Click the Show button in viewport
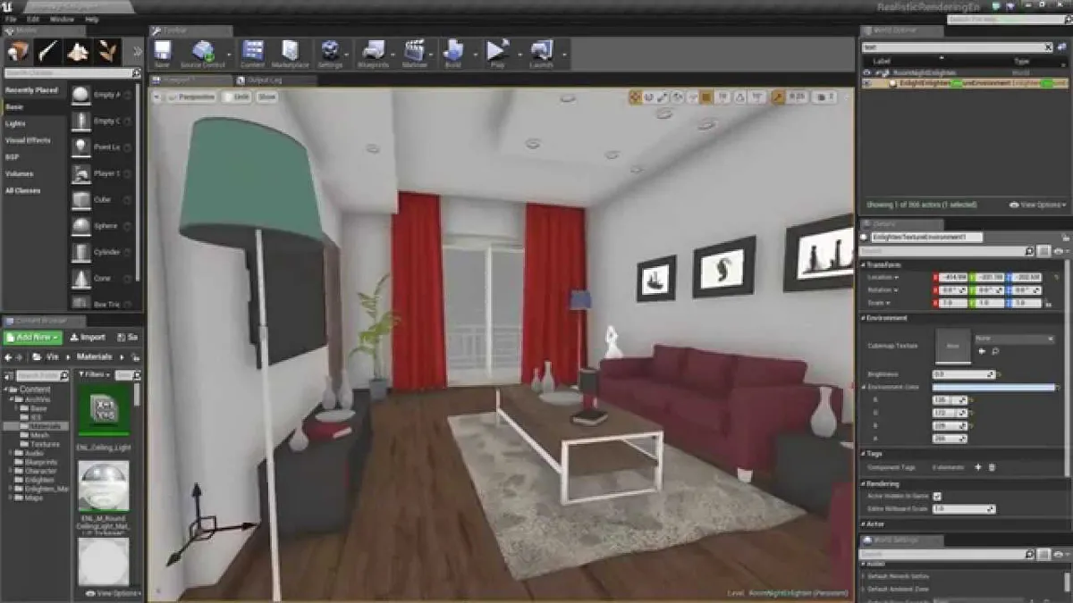The height and width of the screenshot is (603, 1073). coord(267,96)
